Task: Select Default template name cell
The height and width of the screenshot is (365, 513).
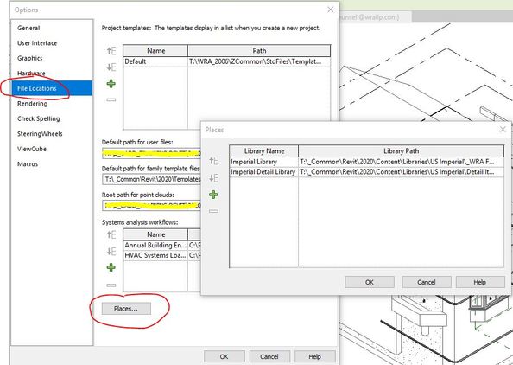Action: click(x=155, y=61)
